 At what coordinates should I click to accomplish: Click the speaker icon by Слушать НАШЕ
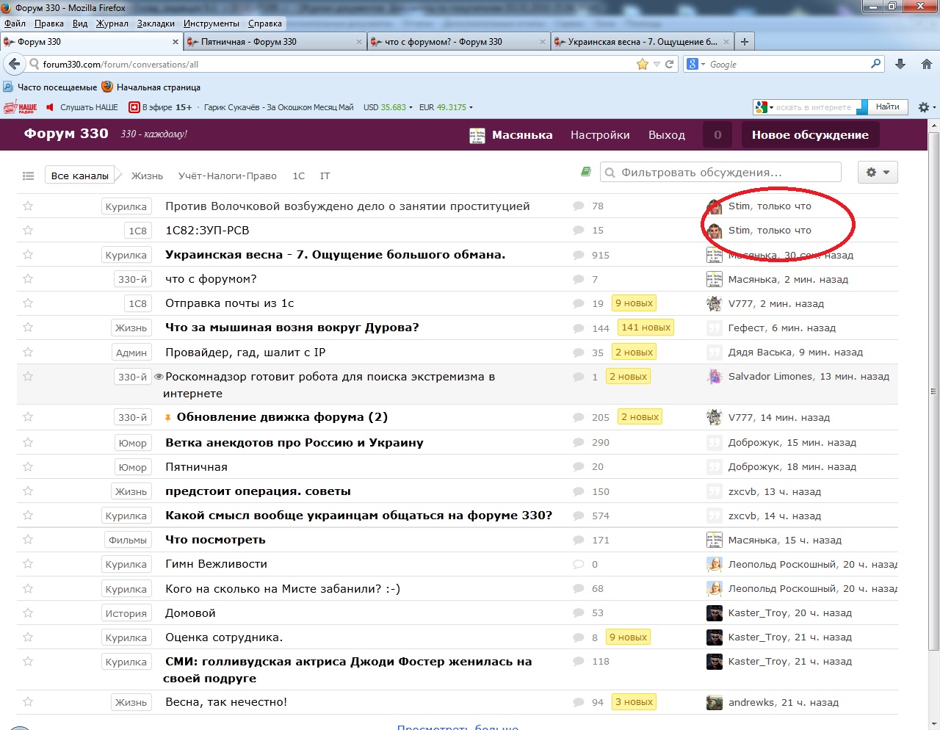click(x=50, y=107)
